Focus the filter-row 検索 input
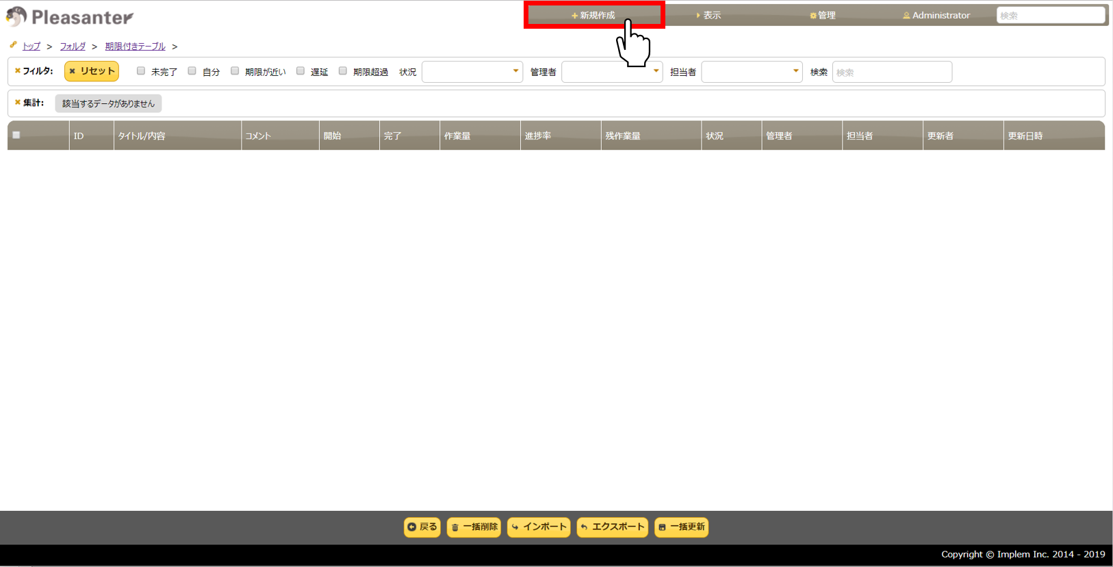Viewport: 1113px width, 567px height. tap(892, 72)
